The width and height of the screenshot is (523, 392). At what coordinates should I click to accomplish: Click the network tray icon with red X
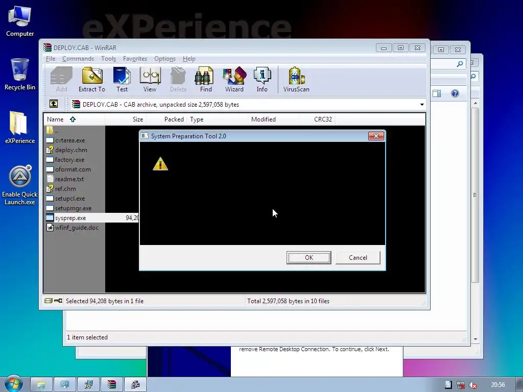tap(461, 385)
